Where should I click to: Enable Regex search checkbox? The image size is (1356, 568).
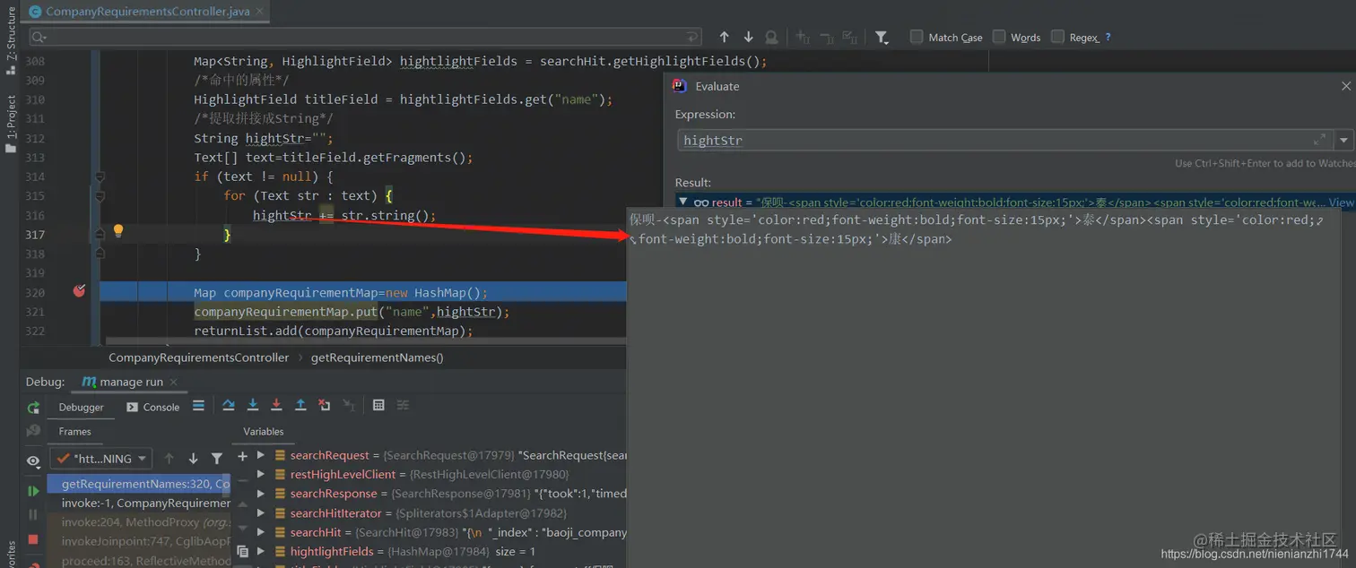click(x=1057, y=37)
